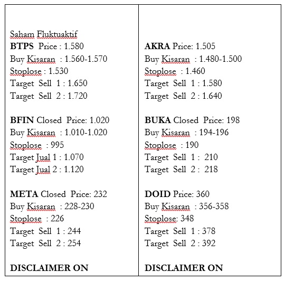Click the BTPS Target Sell 2 value 1.720
Image resolution: width=285 pixels, height=281 pixels.
pos(78,96)
